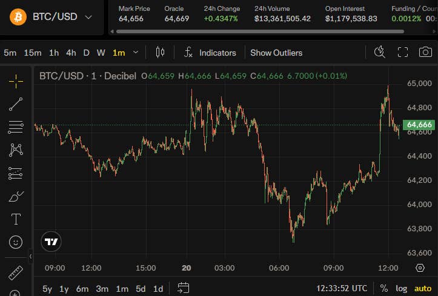The image size is (438, 296).
Task: Select the XABCD pattern tool
Action: [16, 150]
